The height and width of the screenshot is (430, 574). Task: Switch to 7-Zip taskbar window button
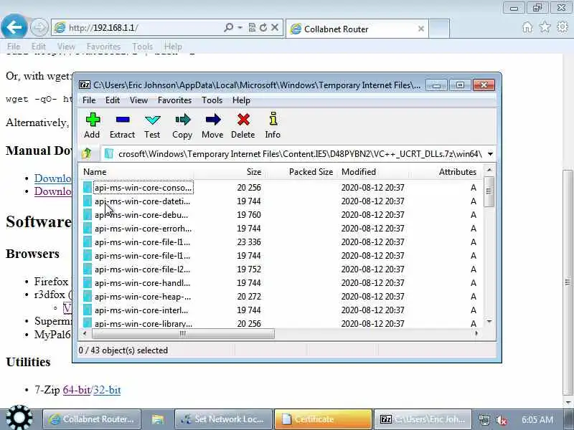pos(423,419)
